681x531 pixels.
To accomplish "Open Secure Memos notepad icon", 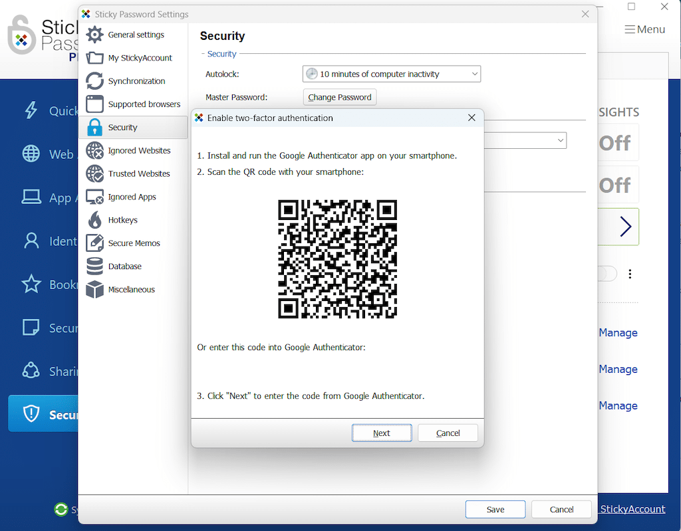I will (x=95, y=243).
